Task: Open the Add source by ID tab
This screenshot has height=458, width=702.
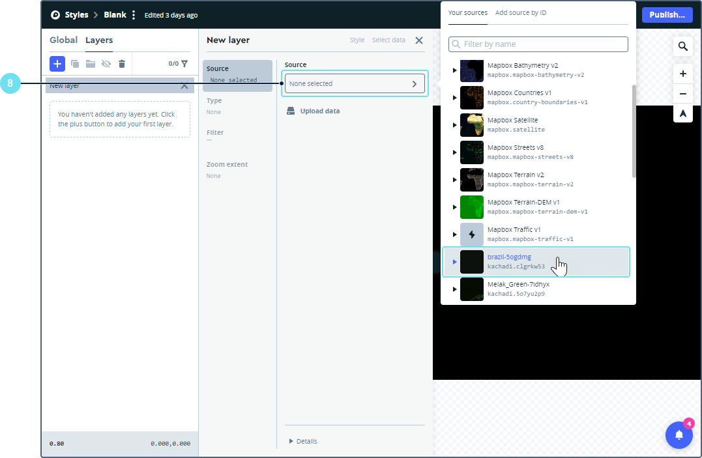Action: click(x=521, y=12)
